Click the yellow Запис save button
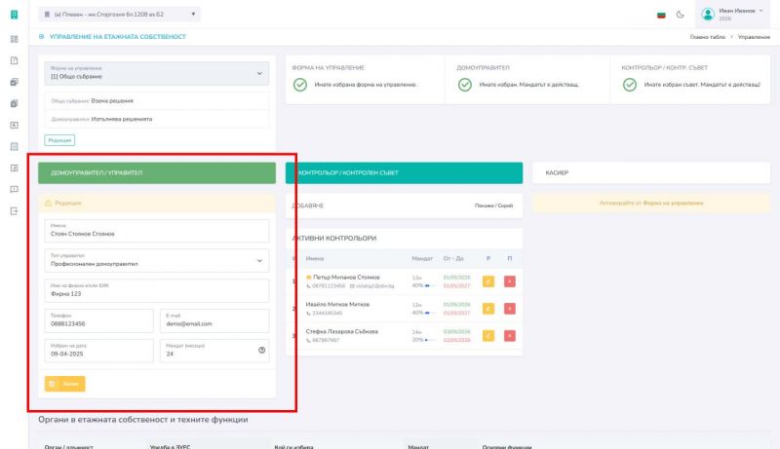Image resolution: width=780 pixels, height=449 pixels. pos(64,384)
